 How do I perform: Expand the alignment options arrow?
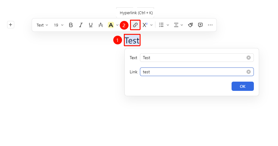pyautogui.click(x=182, y=25)
